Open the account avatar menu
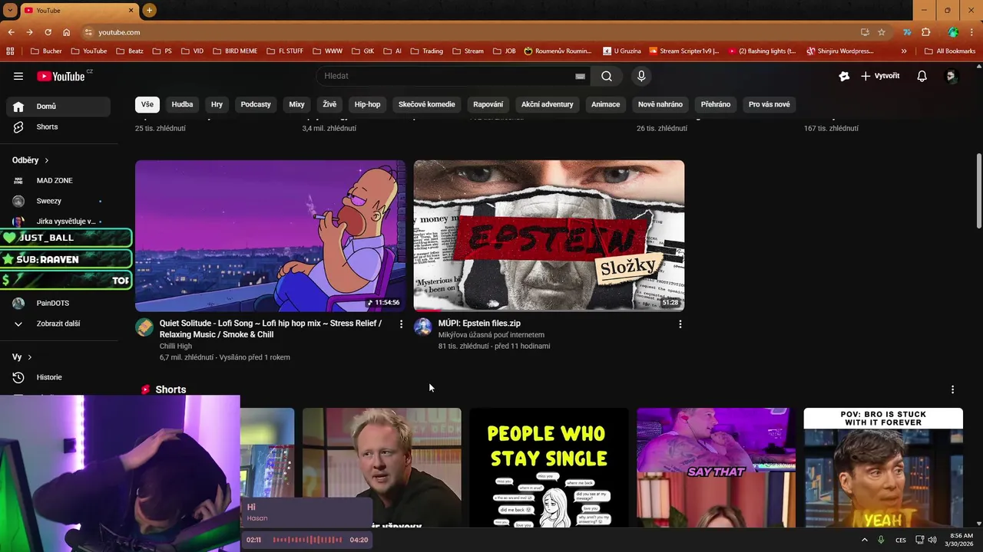Image resolution: width=983 pixels, height=552 pixels. tap(952, 76)
